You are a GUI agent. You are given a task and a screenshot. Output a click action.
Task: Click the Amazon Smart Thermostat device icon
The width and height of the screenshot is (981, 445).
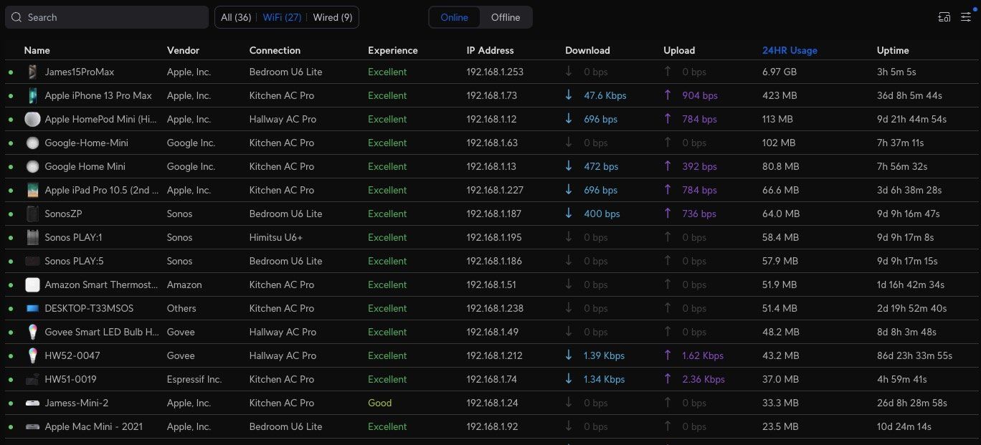pos(32,284)
